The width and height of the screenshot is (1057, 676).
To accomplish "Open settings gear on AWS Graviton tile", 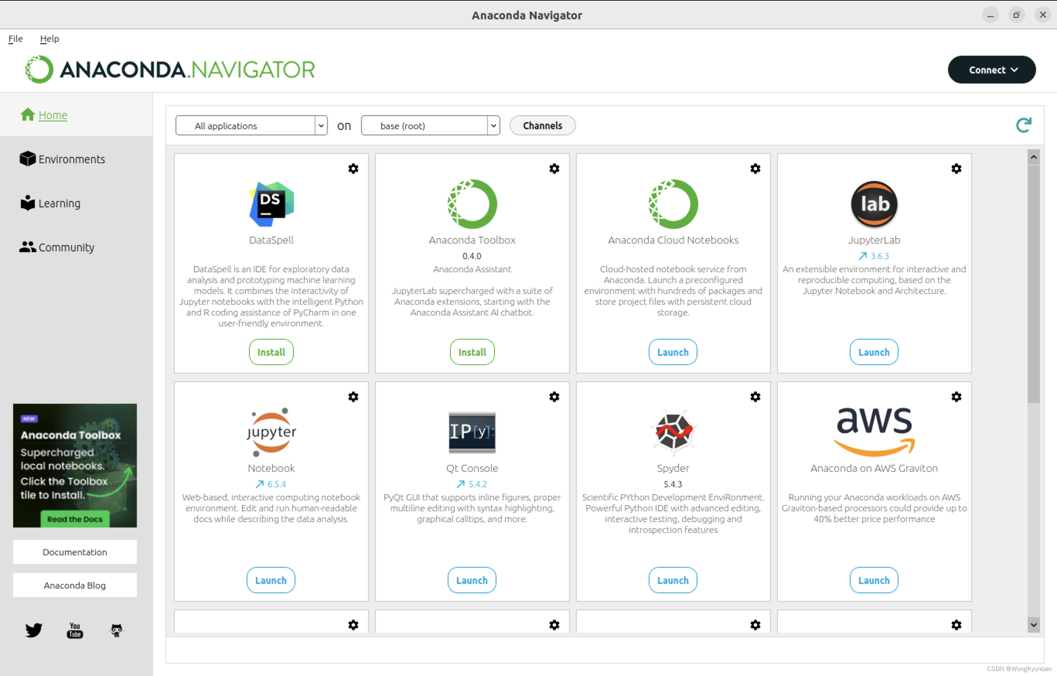I will pyautogui.click(x=956, y=397).
